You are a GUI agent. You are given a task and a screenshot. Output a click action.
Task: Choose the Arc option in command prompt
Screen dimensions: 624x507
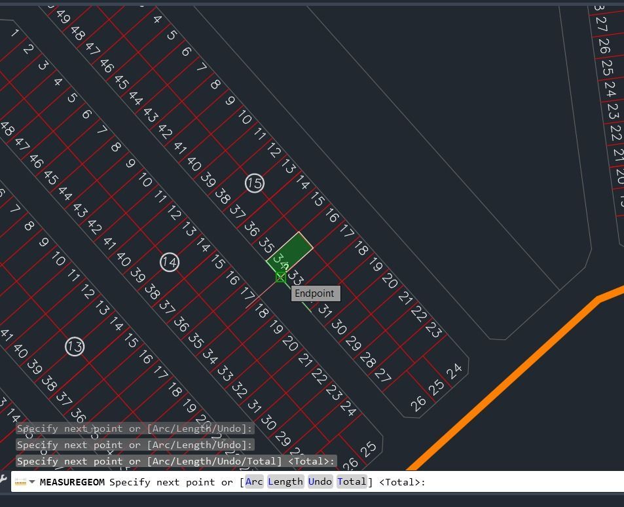[x=254, y=482]
